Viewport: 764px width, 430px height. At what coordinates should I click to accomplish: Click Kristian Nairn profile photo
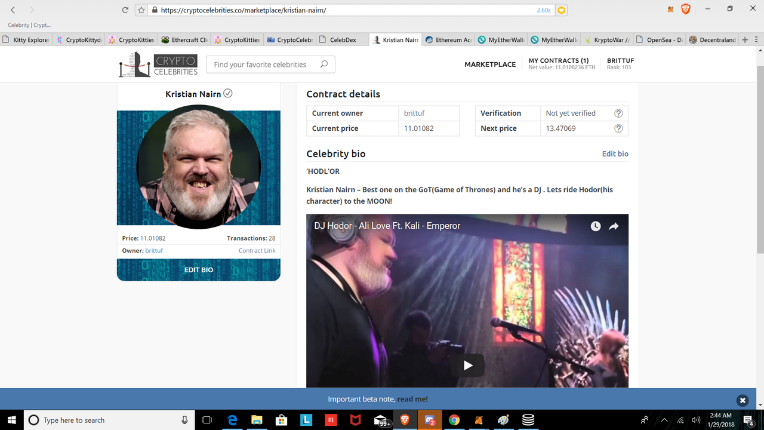point(199,167)
